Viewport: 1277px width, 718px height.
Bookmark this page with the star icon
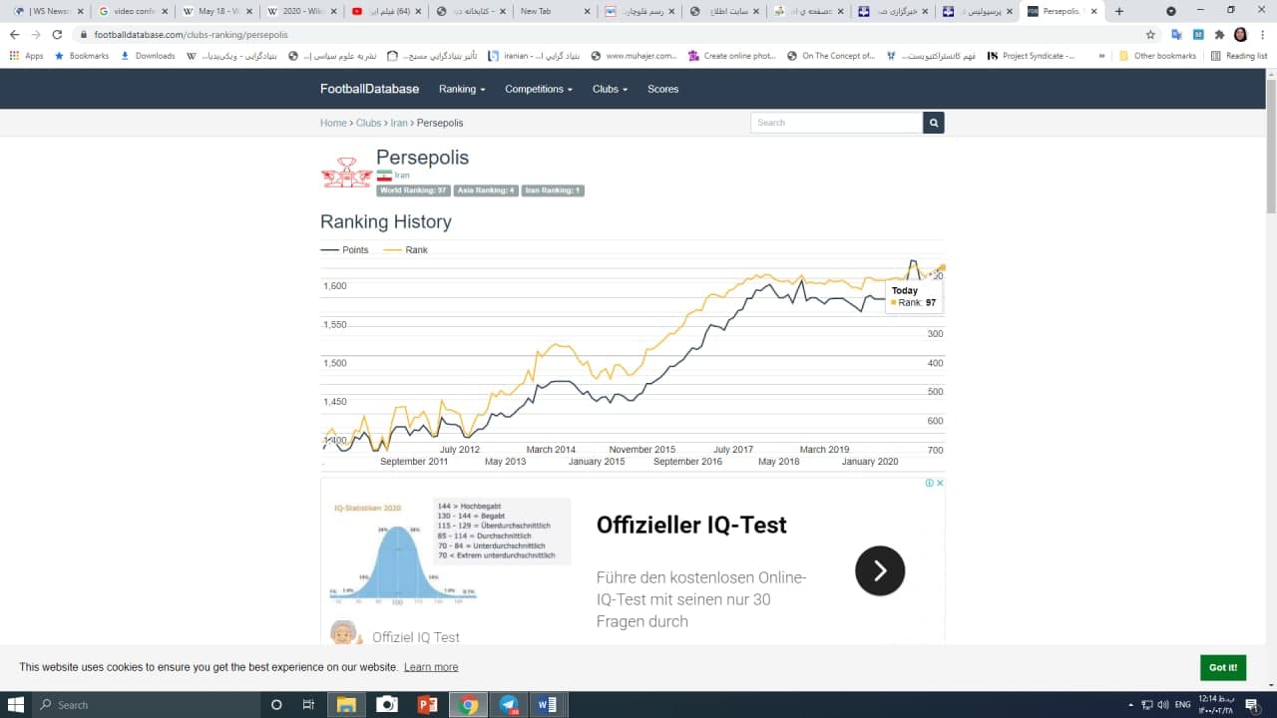(x=1150, y=34)
